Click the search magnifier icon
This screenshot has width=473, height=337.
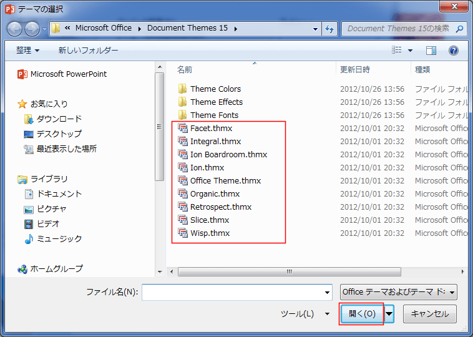click(459, 29)
